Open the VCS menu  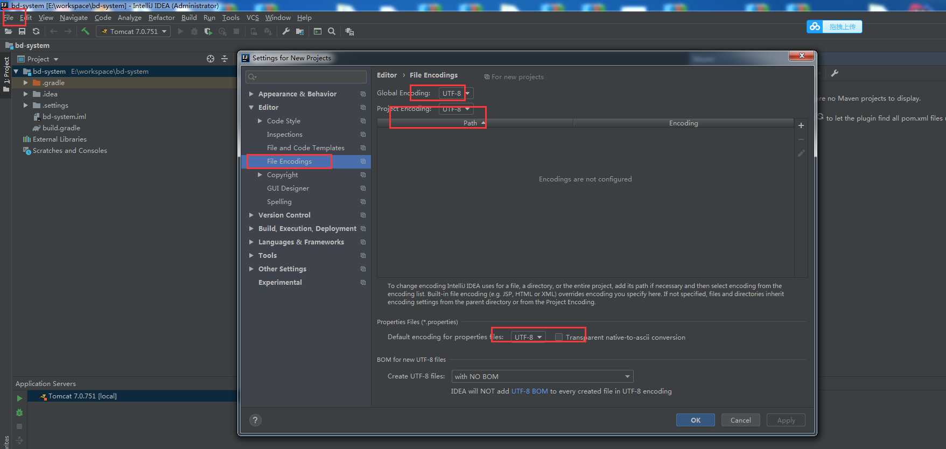[253, 17]
